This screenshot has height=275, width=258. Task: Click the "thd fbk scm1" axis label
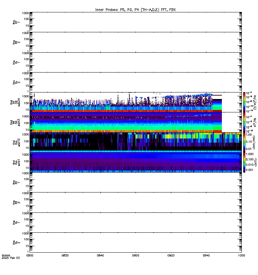(16, 162)
